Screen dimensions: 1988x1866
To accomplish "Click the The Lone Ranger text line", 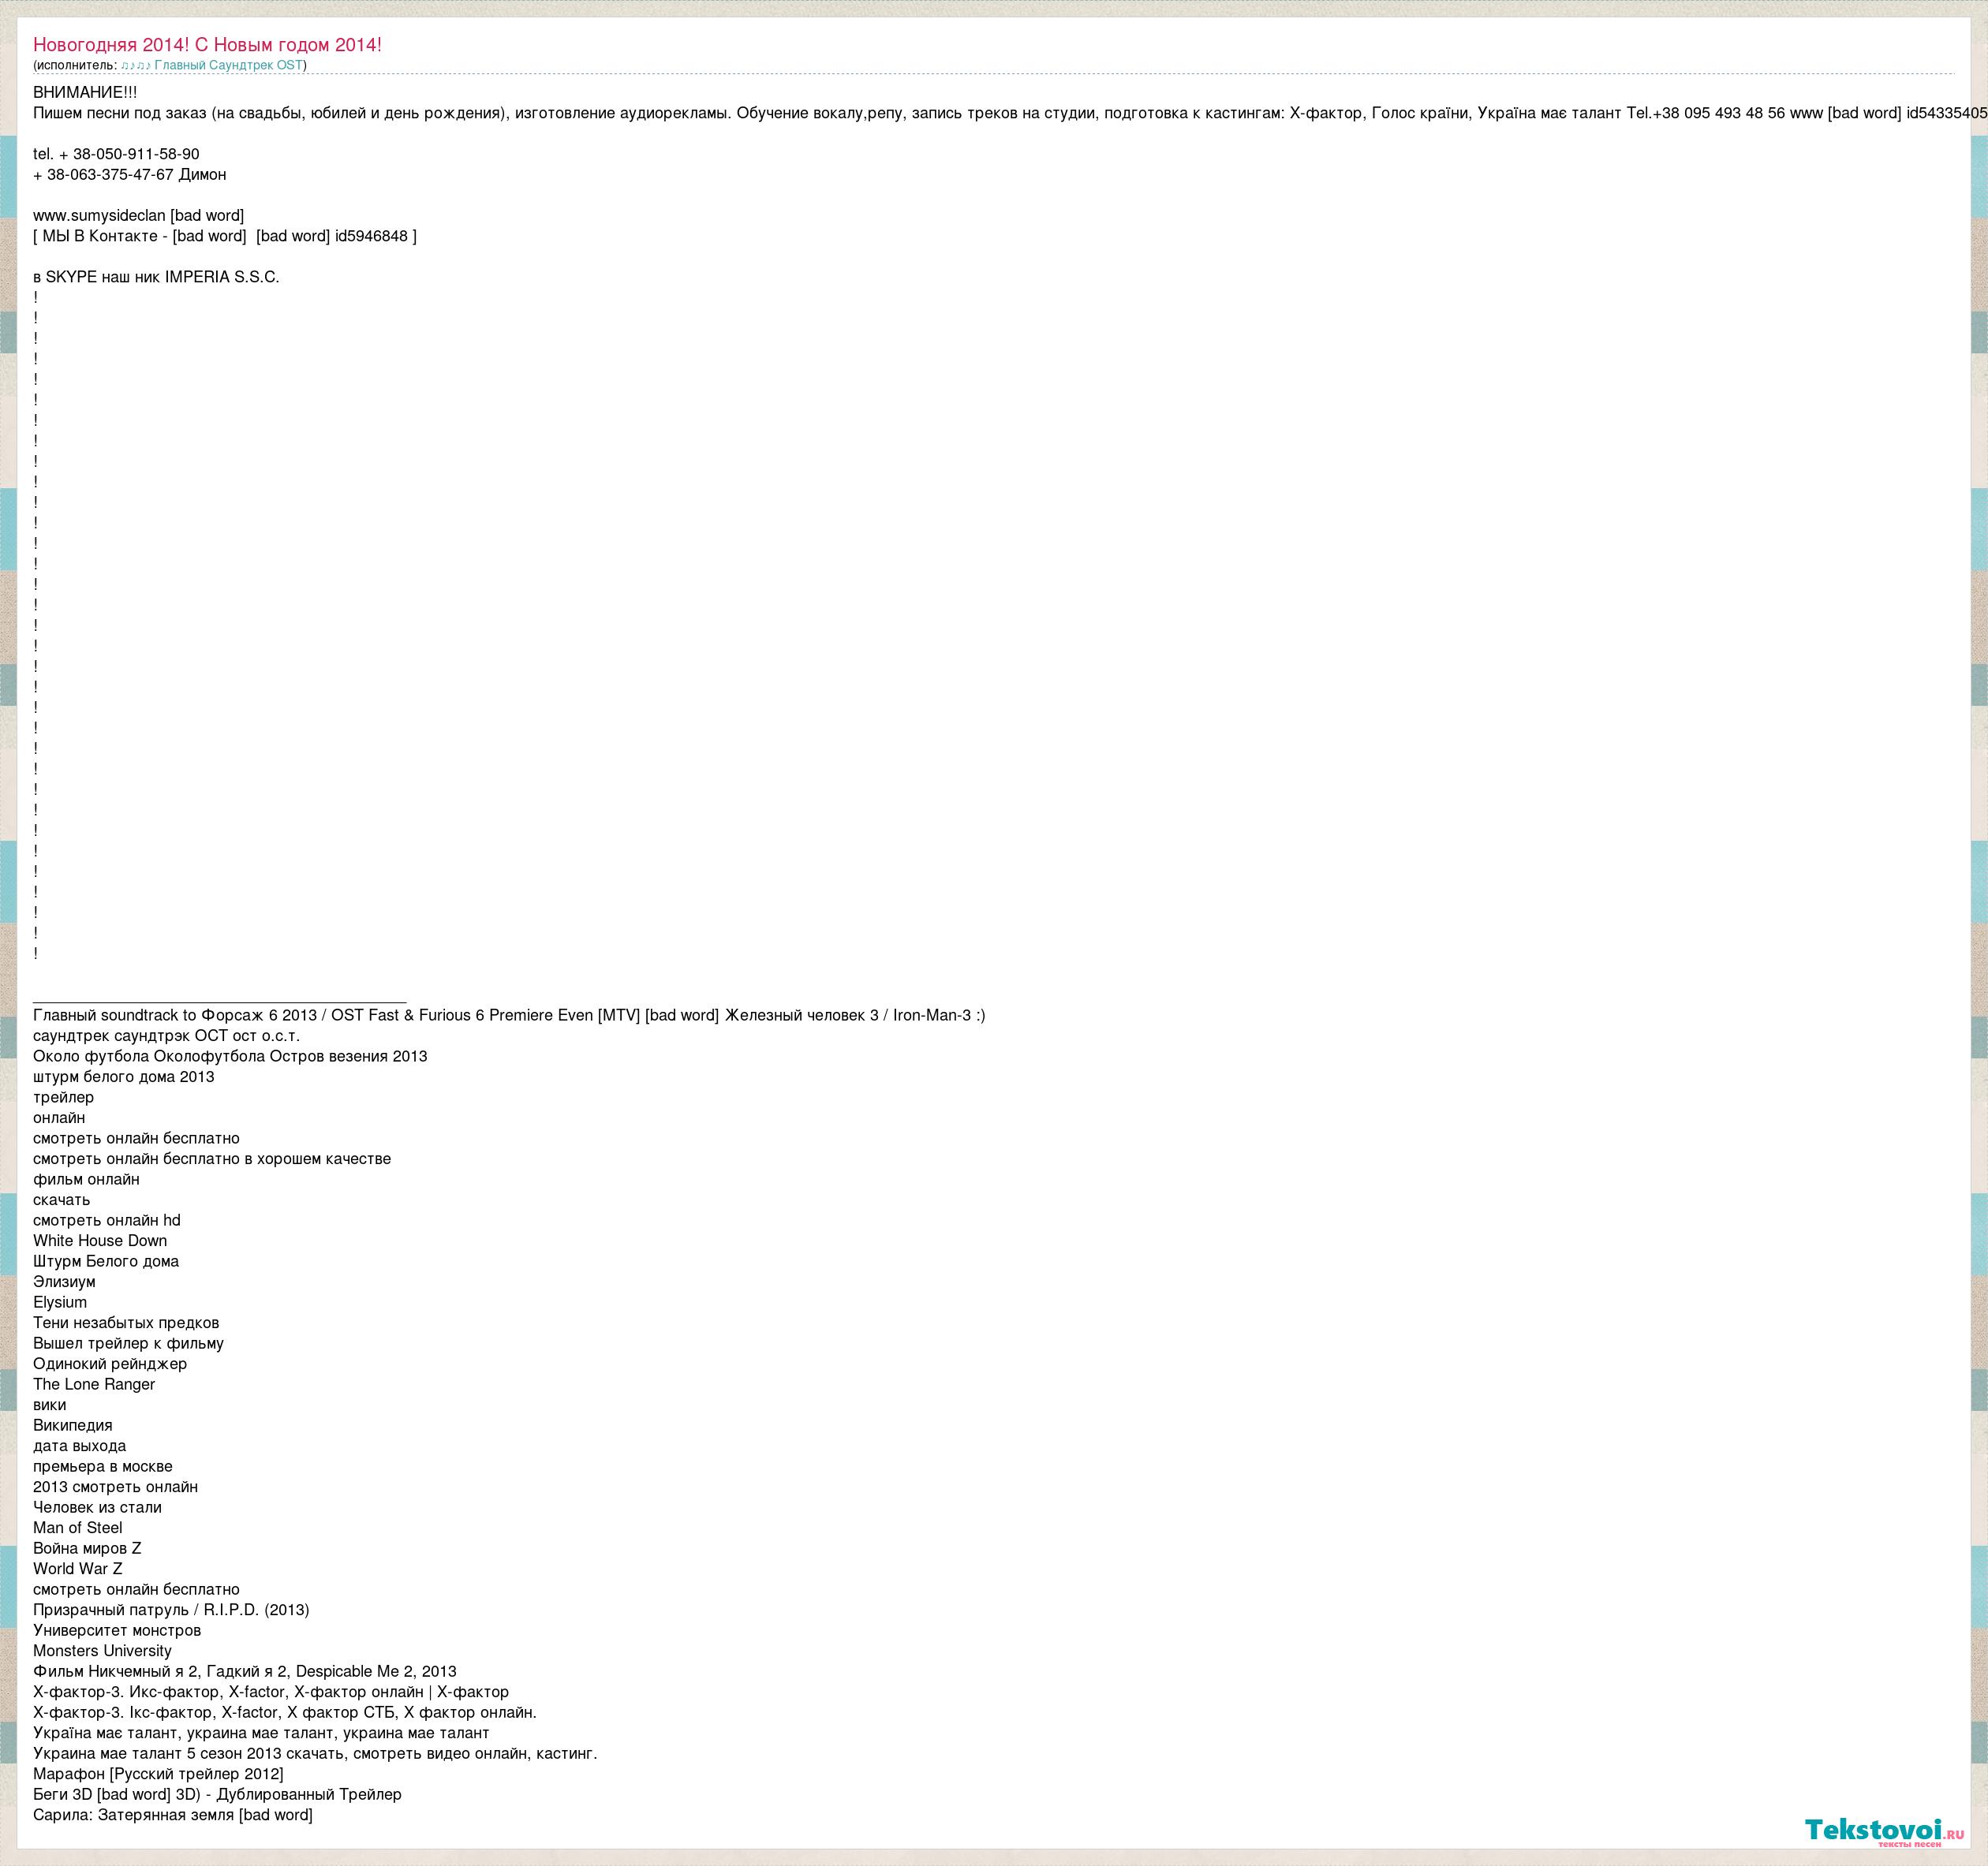I will tap(94, 1384).
